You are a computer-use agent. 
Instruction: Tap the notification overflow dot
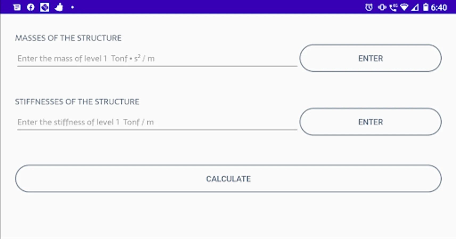coord(72,7)
